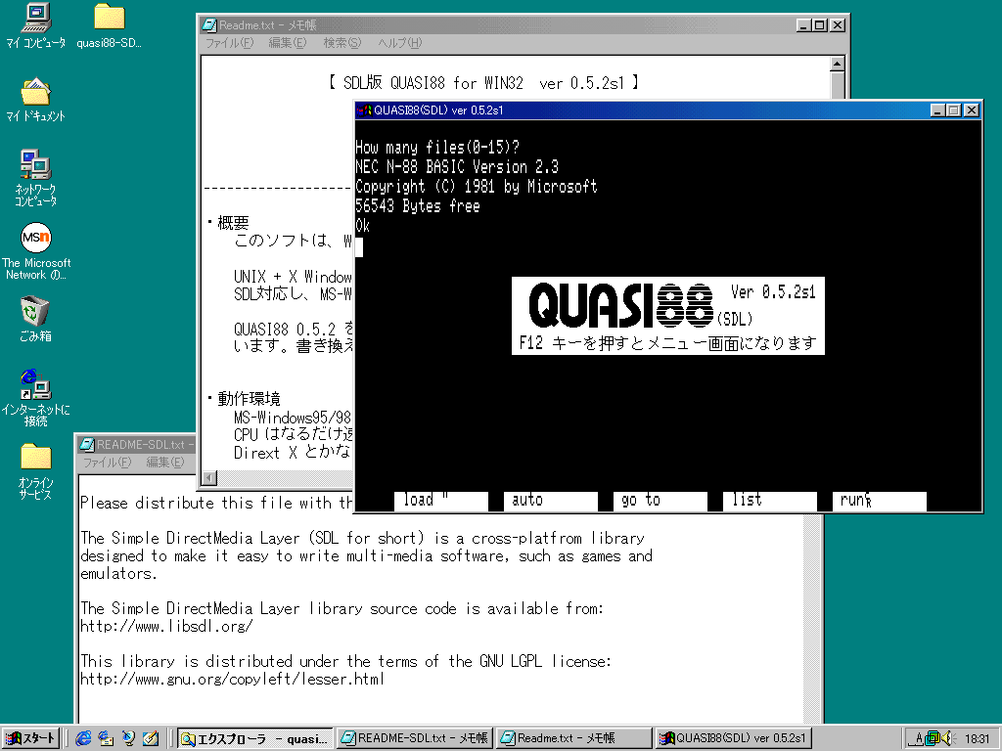
Task: Click the 'go to' function key label
Action: point(660,500)
